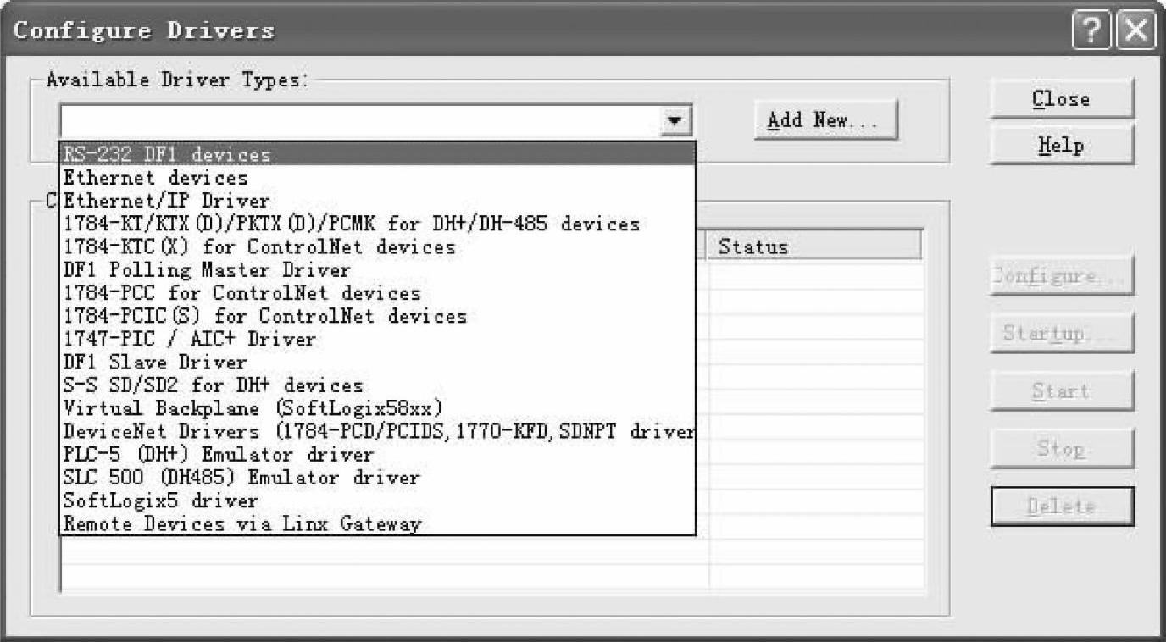Click the Close button
Viewport: 1166px width, 642px height.
pos(1062,99)
